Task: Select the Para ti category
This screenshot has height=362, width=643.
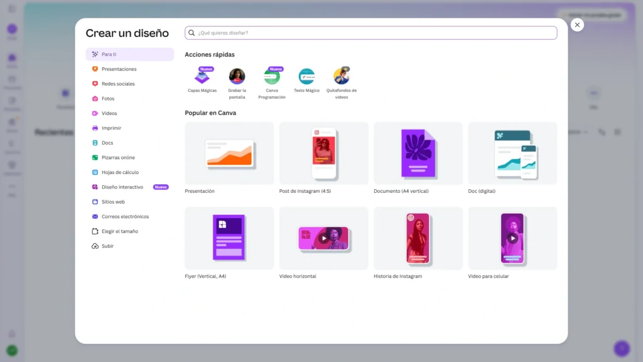Action: click(129, 54)
